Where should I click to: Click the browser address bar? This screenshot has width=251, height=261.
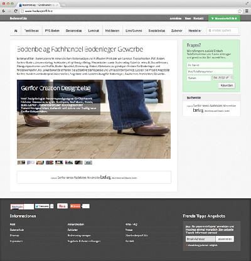click(130, 11)
